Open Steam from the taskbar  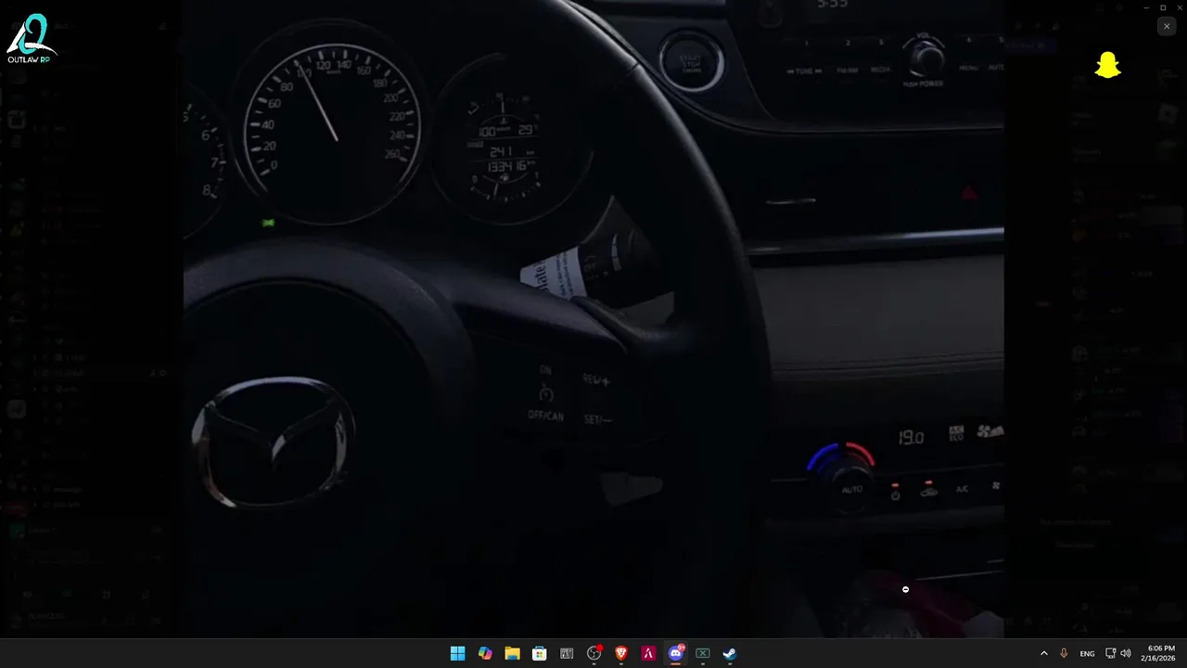730,653
